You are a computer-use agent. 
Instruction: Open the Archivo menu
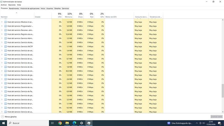4,5
